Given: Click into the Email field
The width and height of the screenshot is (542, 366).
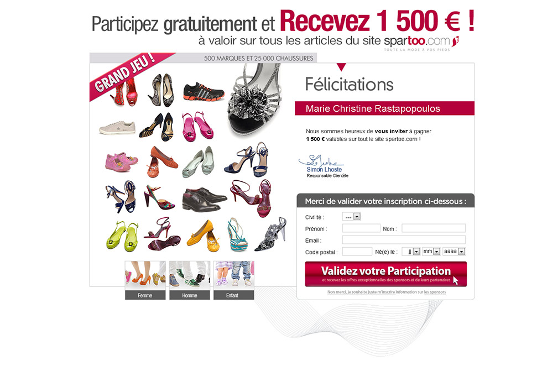Looking at the screenshot, I should coord(404,240).
